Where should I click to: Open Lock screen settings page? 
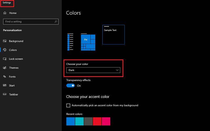16,59
